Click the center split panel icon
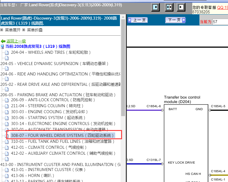 169,7
